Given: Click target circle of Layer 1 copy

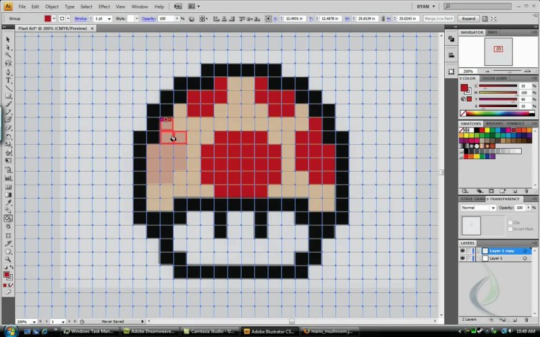Looking at the screenshot, I should pyautogui.click(x=525, y=251).
